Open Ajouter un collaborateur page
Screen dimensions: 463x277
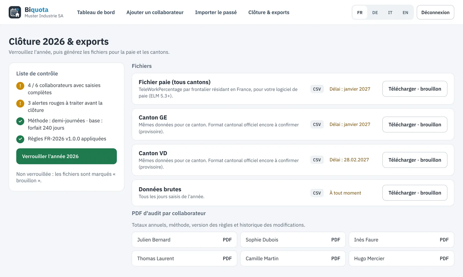155,12
